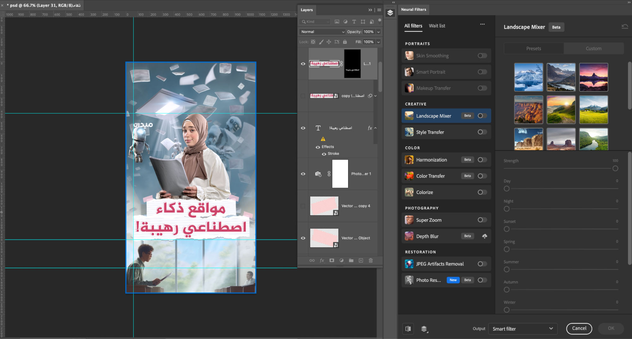Image resolution: width=632 pixels, height=339 pixels.
Task: Toggle the before/after preview icon
Action: point(408,329)
